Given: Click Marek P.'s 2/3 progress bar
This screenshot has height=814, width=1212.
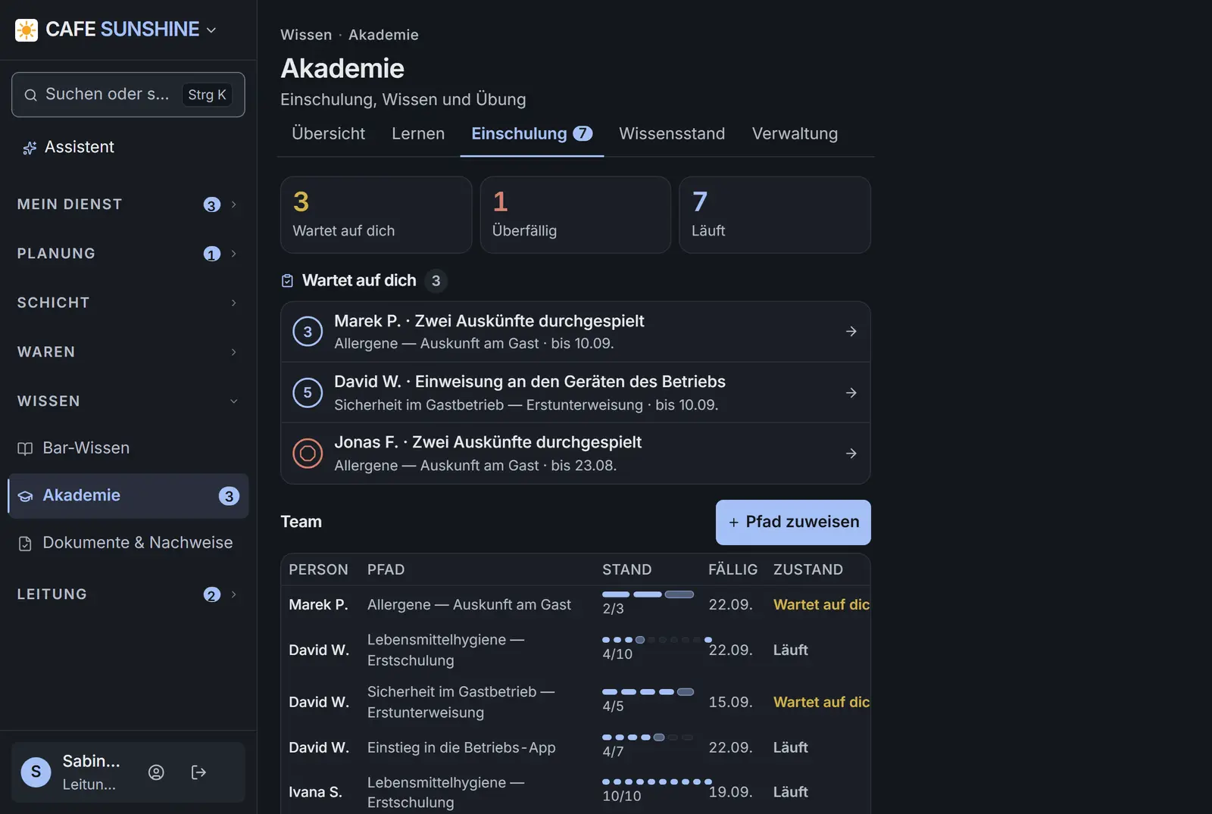Looking at the screenshot, I should (648, 594).
